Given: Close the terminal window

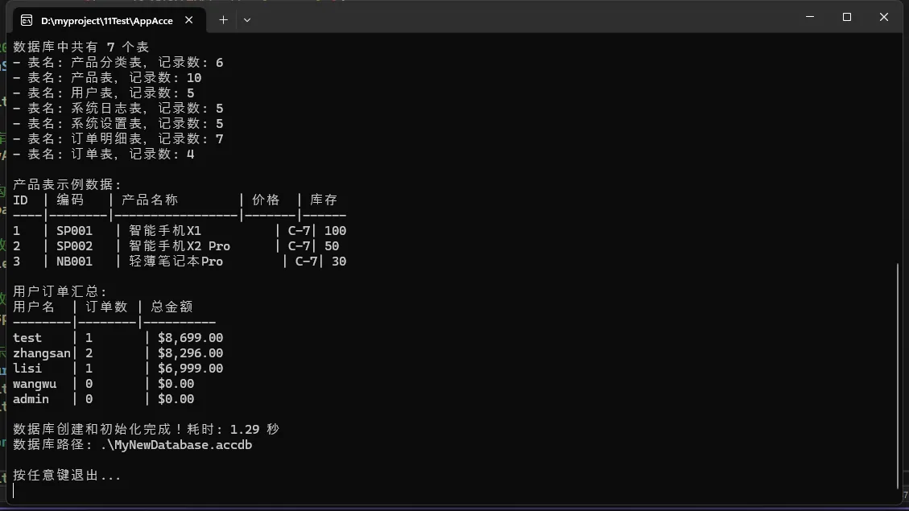Looking at the screenshot, I should pos(883,17).
